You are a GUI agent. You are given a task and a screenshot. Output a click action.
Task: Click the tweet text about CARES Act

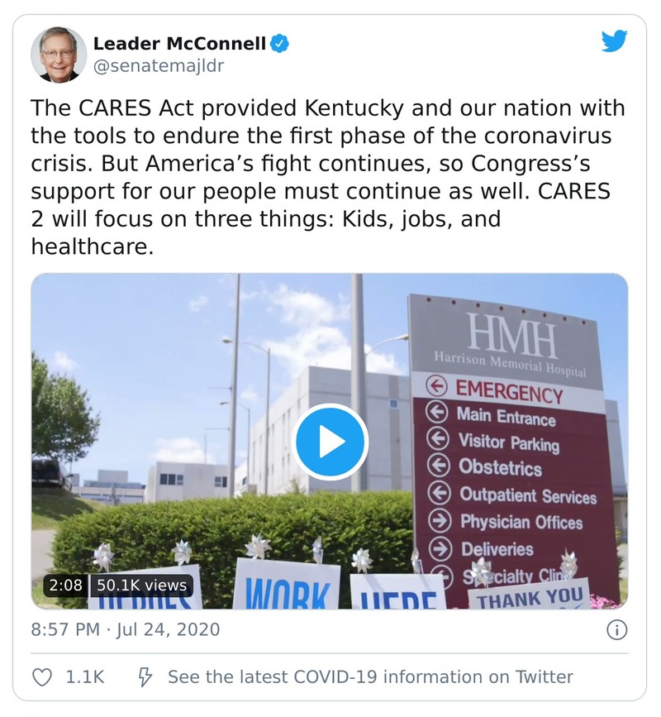328,177
